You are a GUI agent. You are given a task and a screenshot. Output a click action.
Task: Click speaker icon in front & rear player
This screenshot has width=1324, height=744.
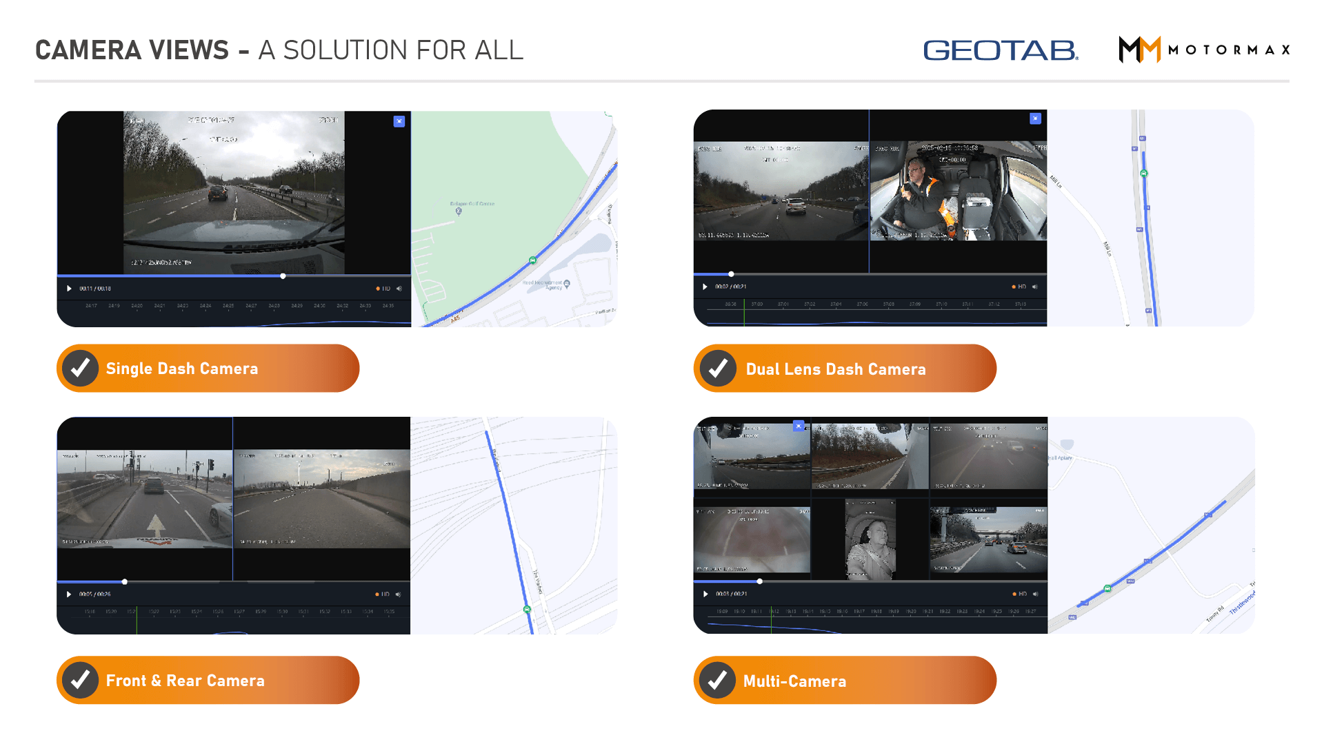coord(399,594)
